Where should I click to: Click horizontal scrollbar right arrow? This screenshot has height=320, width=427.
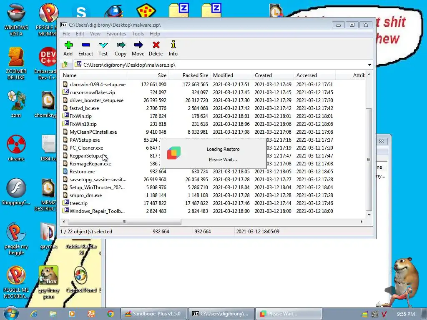coord(362,222)
